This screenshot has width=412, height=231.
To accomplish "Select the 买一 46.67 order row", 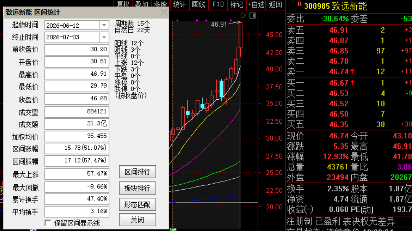I will coord(349,83).
